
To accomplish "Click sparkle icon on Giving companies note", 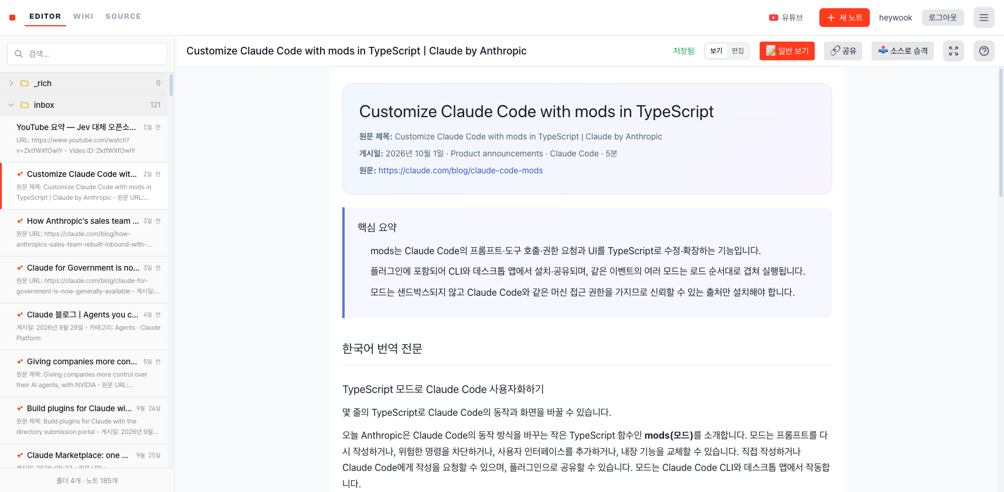I will 20,361.
